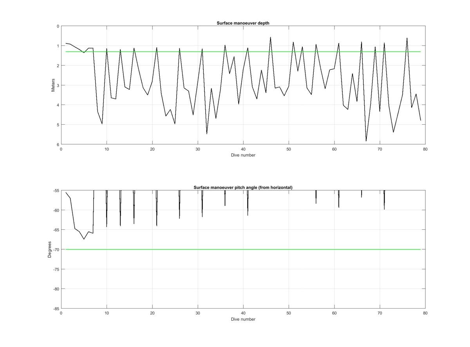This screenshot has height=347, width=470.
Task: Click the 'Meters' y-axis label
Action: tap(53, 85)
